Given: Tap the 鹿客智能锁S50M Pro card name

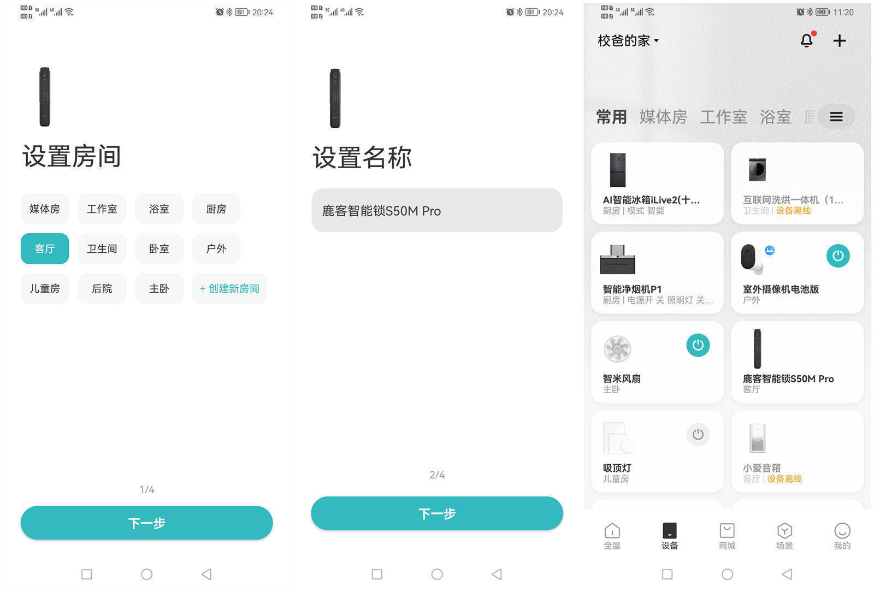Looking at the screenshot, I should click(788, 378).
